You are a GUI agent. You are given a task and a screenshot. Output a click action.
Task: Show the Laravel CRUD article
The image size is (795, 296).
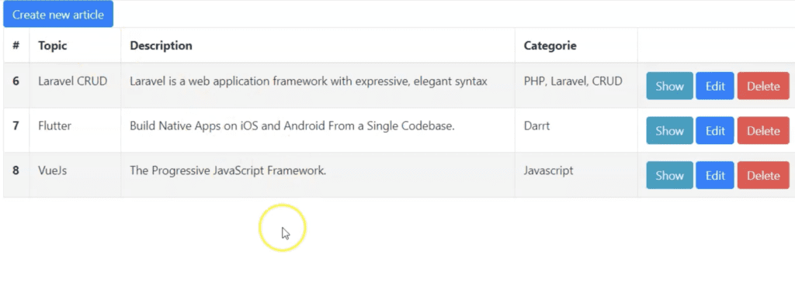[x=669, y=86]
